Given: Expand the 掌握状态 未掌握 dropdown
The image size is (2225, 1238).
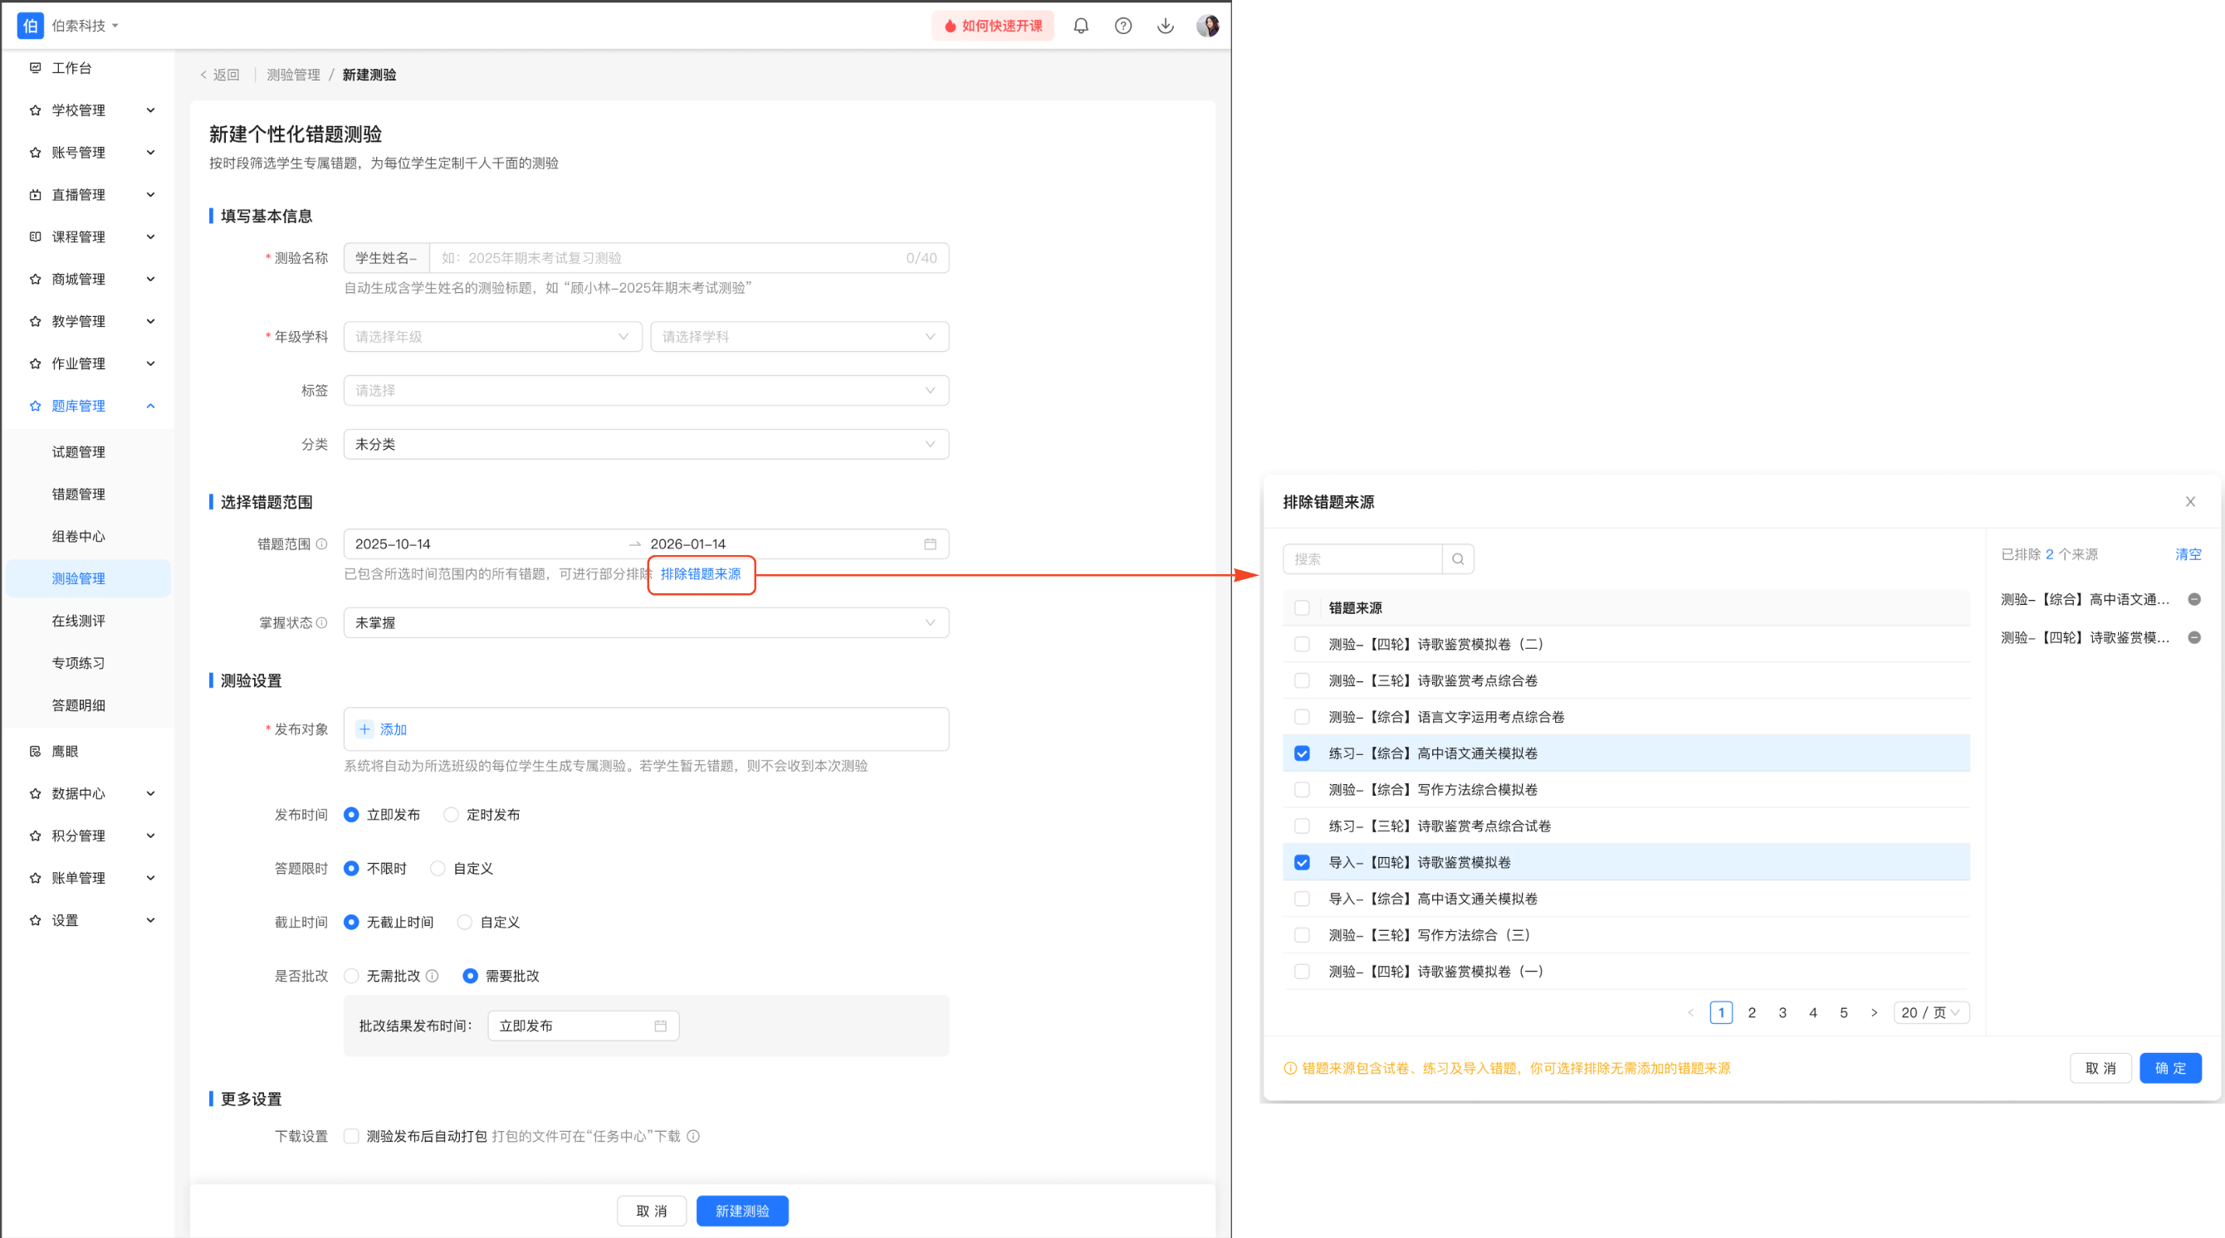Looking at the screenshot, I should (x=645, y=622).
